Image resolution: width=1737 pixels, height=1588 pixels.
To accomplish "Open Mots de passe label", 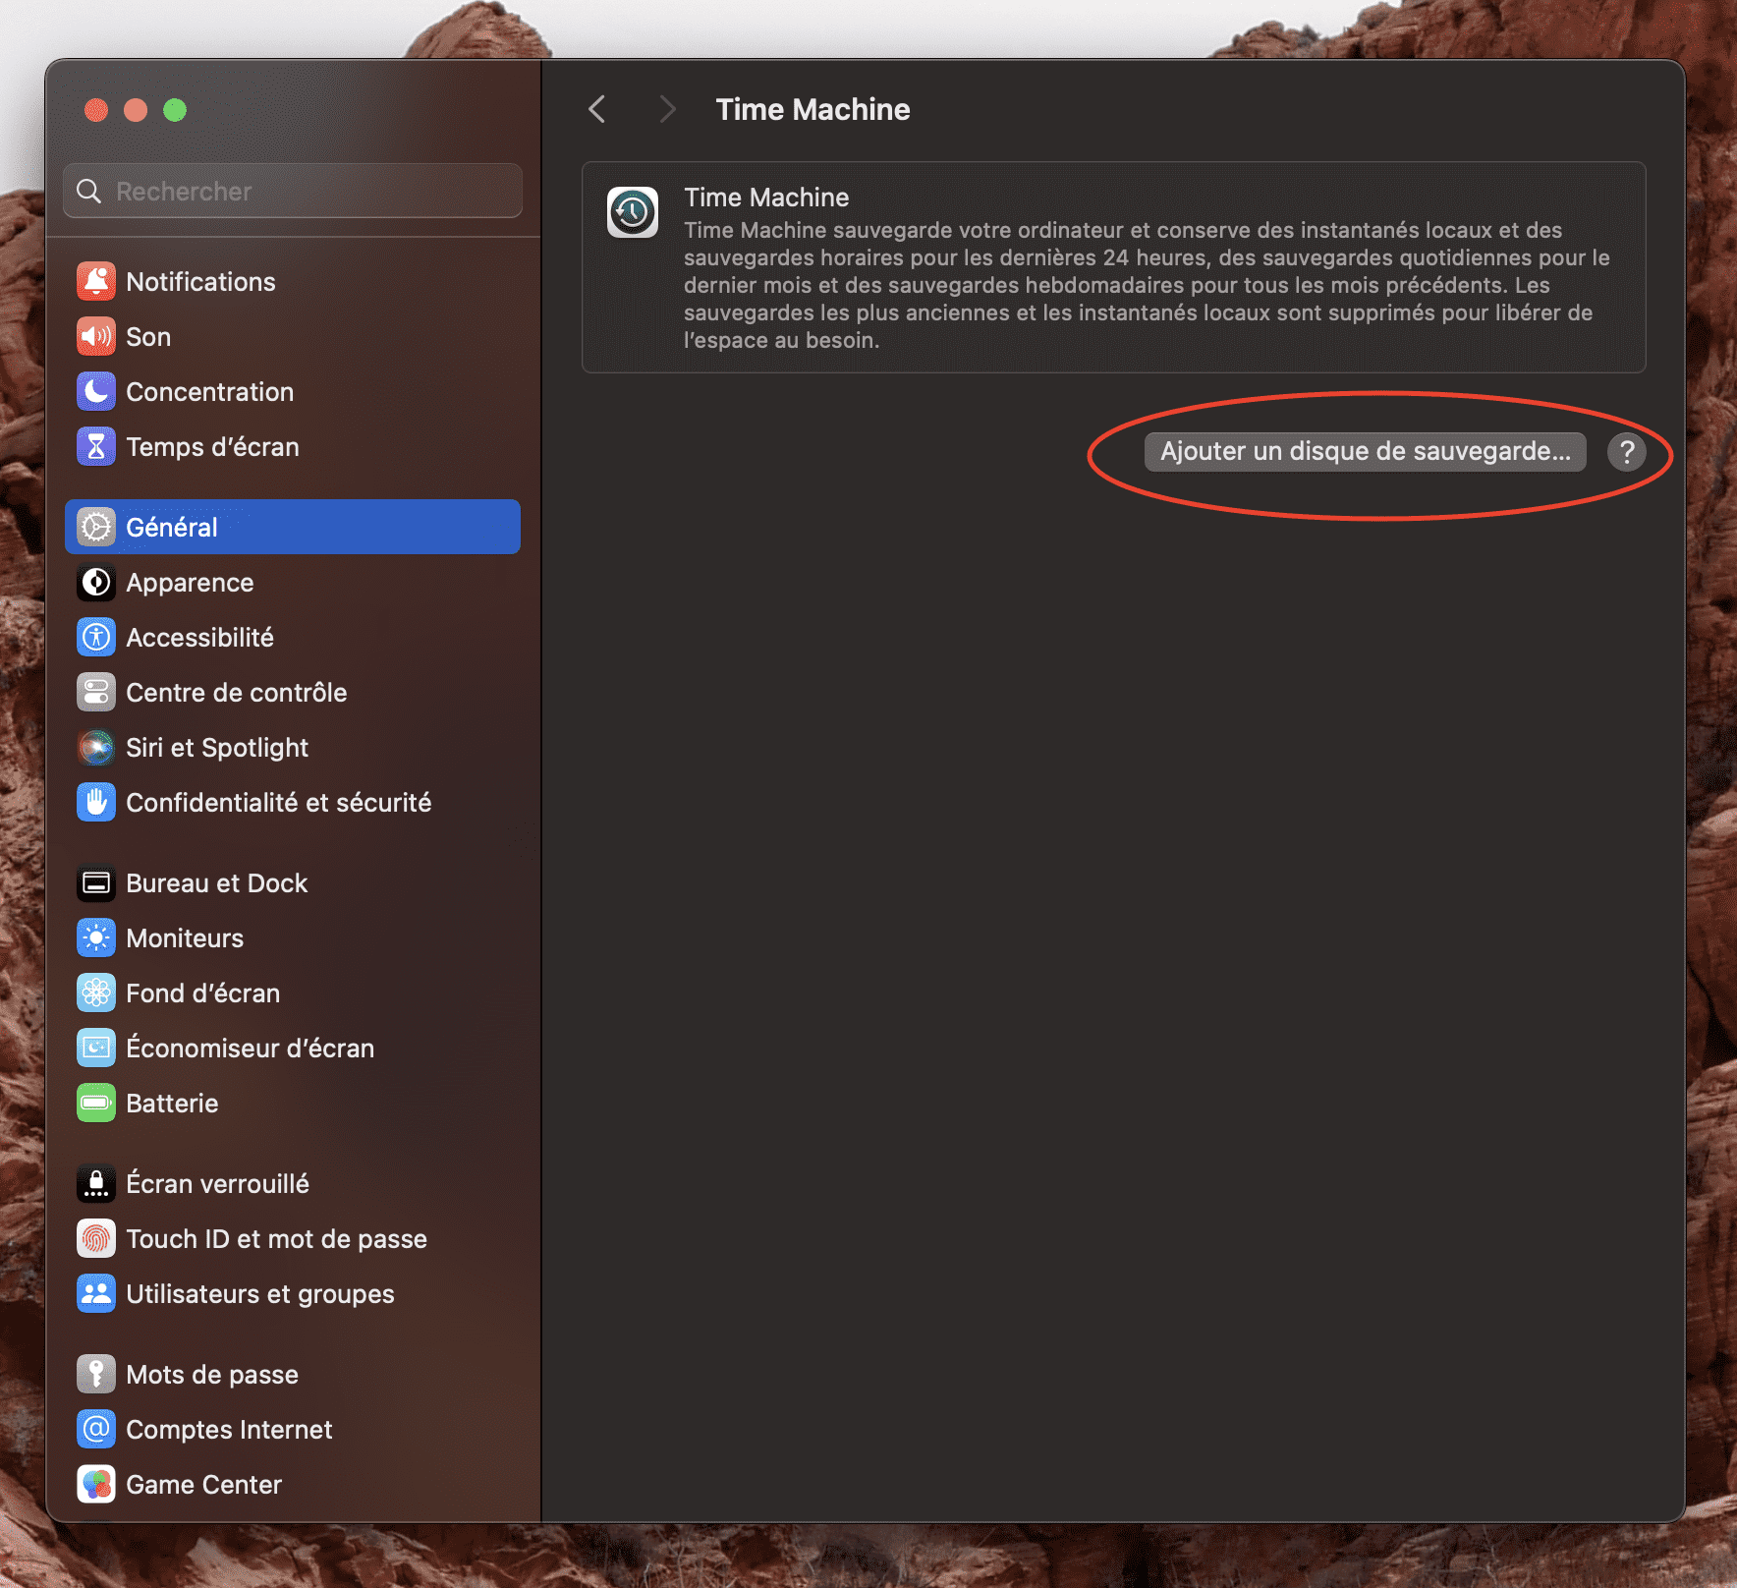I will point(212,1375).
